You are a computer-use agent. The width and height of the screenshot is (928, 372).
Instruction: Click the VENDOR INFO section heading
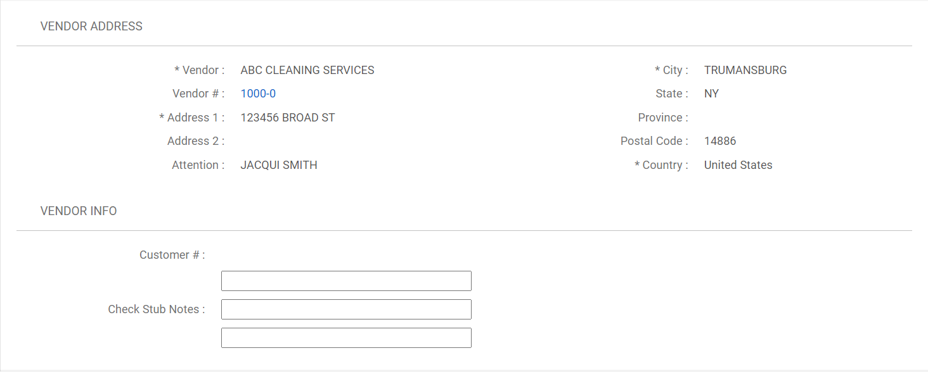pyautogui.click(x=79, y=211)
